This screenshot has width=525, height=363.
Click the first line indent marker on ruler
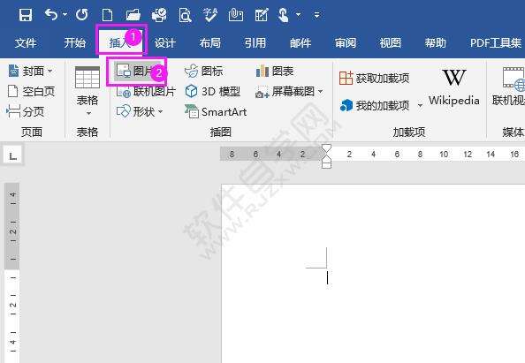[326, 148]
